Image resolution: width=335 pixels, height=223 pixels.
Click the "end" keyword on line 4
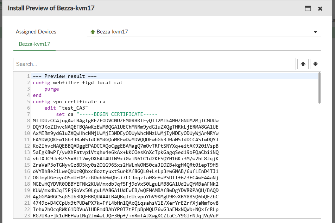37,95
